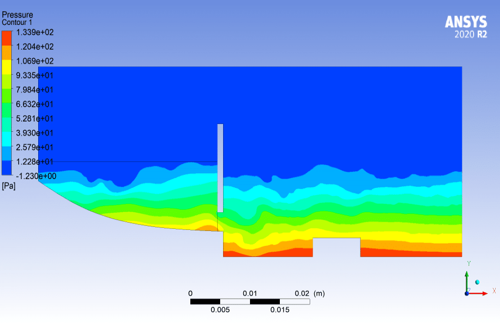
Task: Select the vertical gray baffle plate
Action: tap(220, 167)
